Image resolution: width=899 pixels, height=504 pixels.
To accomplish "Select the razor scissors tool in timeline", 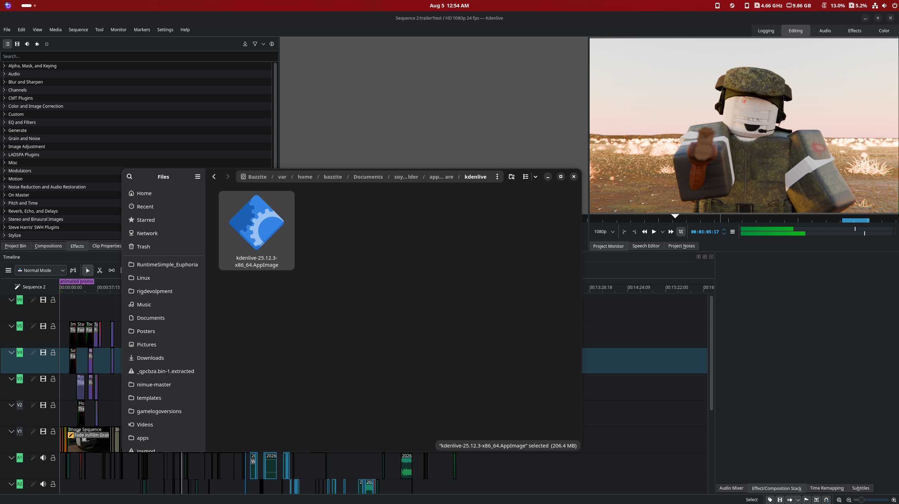I will (x=100, y=270).
